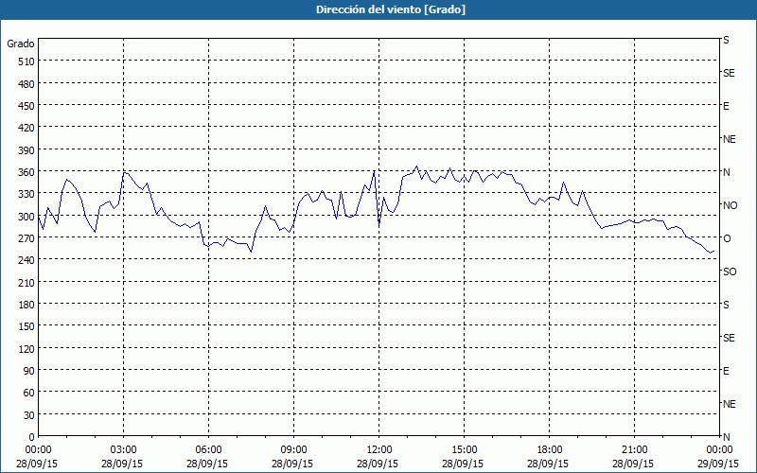This screenshot has height=473, width=757.
Task: Click the NO compass direction label
Action: coord(730,205)
